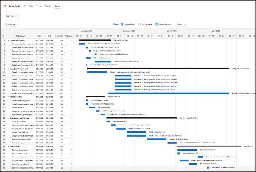Sort by the Duration column header

(59, 36)
